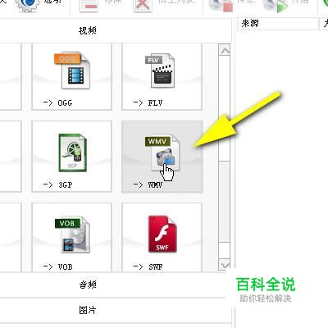Open the 3GP mobile video format
328x328 pixels.
[72, 153]
